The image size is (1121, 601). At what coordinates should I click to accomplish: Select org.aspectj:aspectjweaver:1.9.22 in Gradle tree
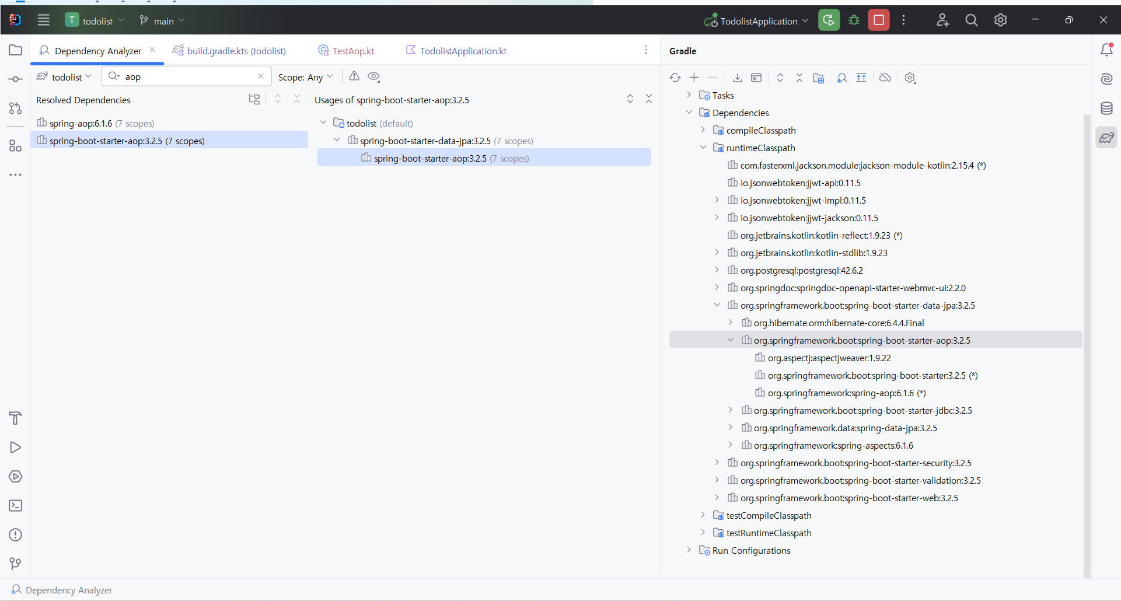pos(829,358)
